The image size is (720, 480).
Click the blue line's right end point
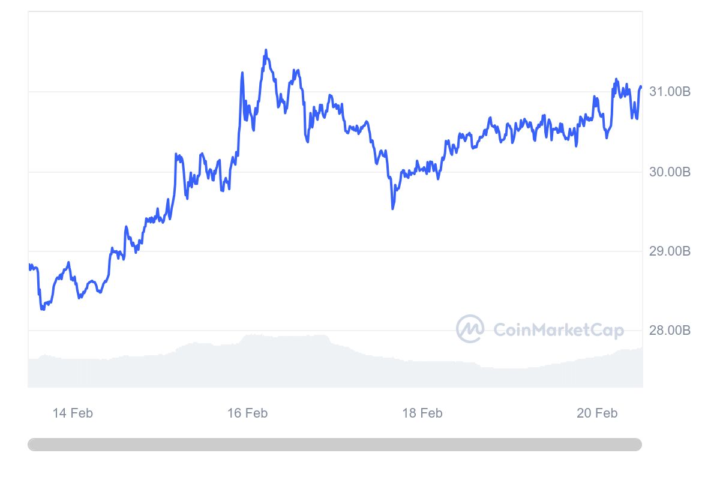[x=641, y=87]
